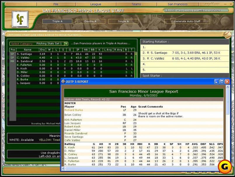
Task: Click the OOTP 5 Report window icon
Action: 63,81
